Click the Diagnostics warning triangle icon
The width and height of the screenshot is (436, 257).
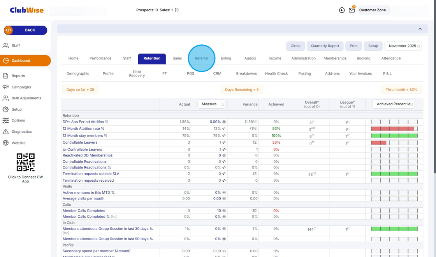click(5, 132)
